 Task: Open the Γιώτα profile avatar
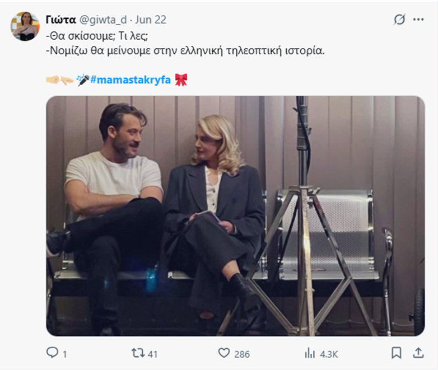[x=26, y=26]
